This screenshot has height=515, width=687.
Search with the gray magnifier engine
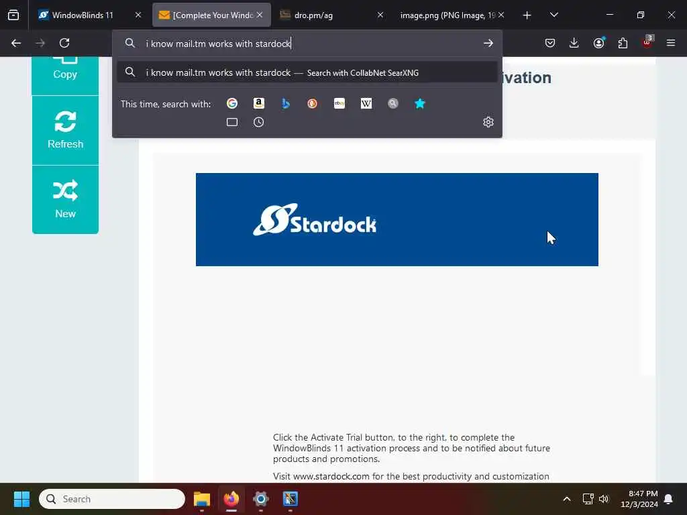click(393, 103)
